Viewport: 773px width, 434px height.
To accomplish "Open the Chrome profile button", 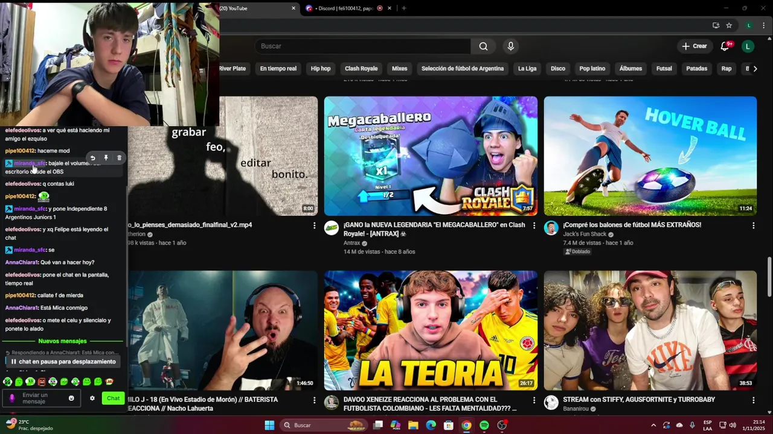I will [x=749, y=25].
